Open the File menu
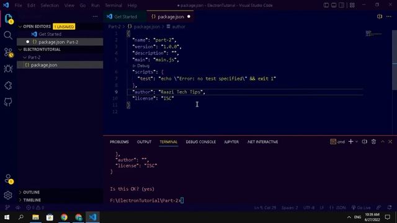This screenshot has width=397, height=223. [18, 6]
